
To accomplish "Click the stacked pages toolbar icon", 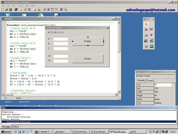I will tap(44, 10).
